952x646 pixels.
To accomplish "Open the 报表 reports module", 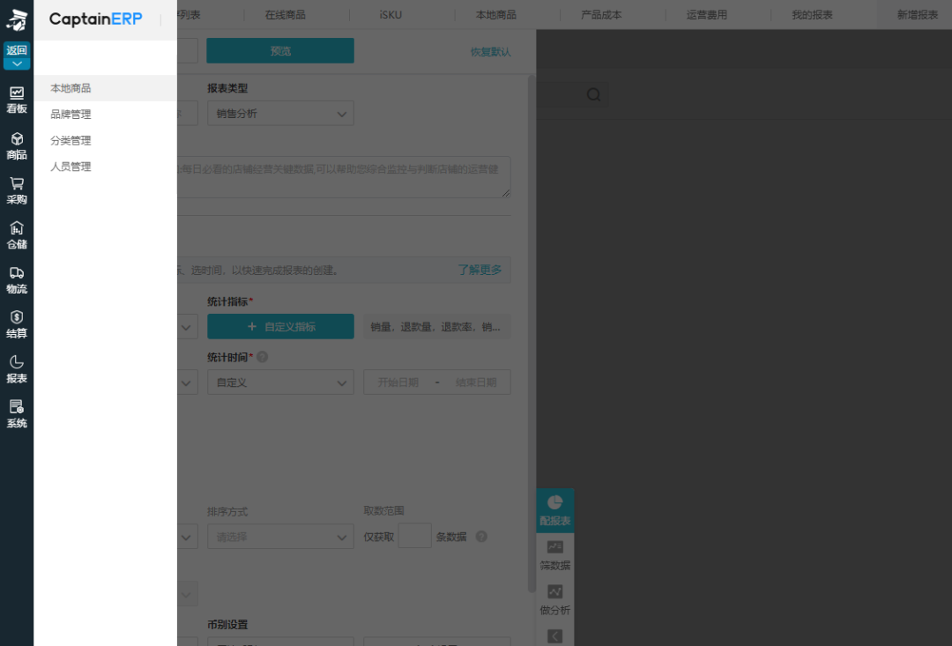I will pyautogui.click(x=17, y=369).
